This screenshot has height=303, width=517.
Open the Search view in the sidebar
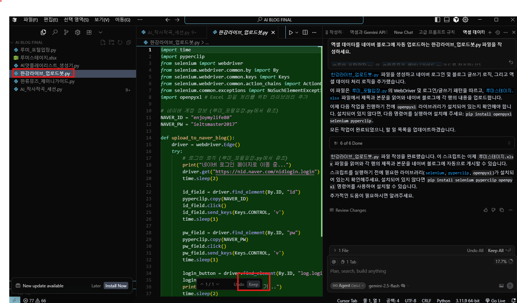point(55,32)
